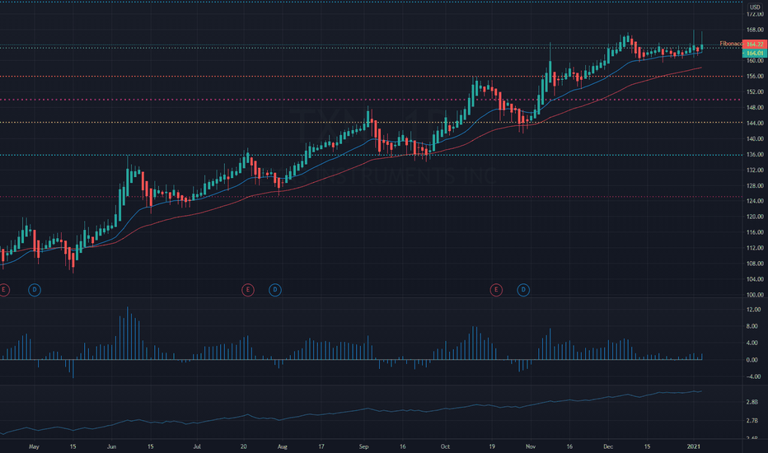Click the red 164.22 price label
Image resolution: width=768 pixels, height=453 pixels.
pyautogui.click(x=755, y=44)
